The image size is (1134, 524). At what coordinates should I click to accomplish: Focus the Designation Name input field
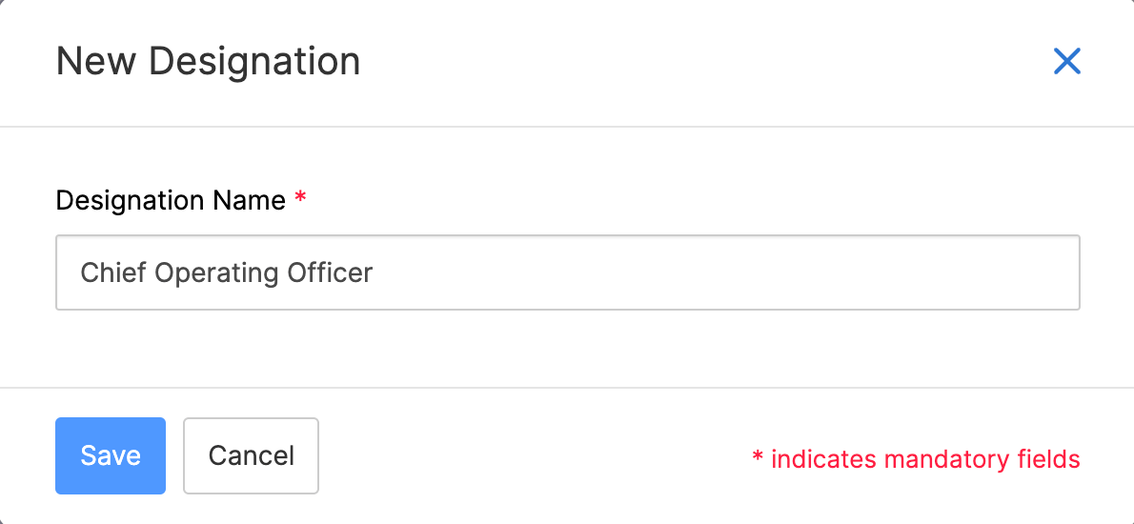(x=567, y=272)
